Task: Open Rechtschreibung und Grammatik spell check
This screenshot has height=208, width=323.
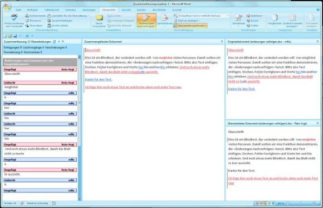Action: 14,21
